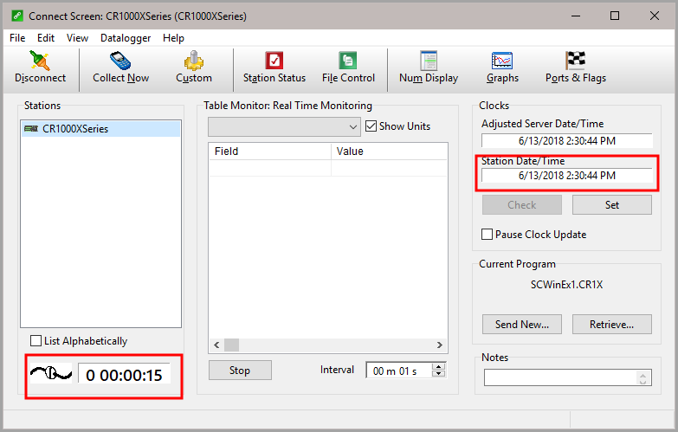This screenshot has height=432, width=678.
Task: Check Pause Clock Update
Action: (487, 235)
